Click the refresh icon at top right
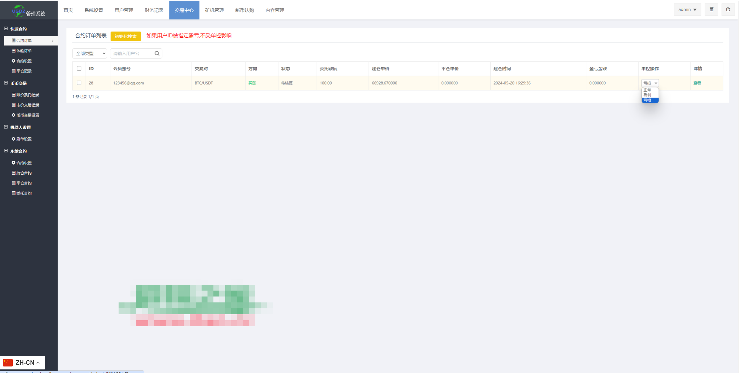Image resolution: width=739 pixels, height=373 pixels. tap(728, 9)
